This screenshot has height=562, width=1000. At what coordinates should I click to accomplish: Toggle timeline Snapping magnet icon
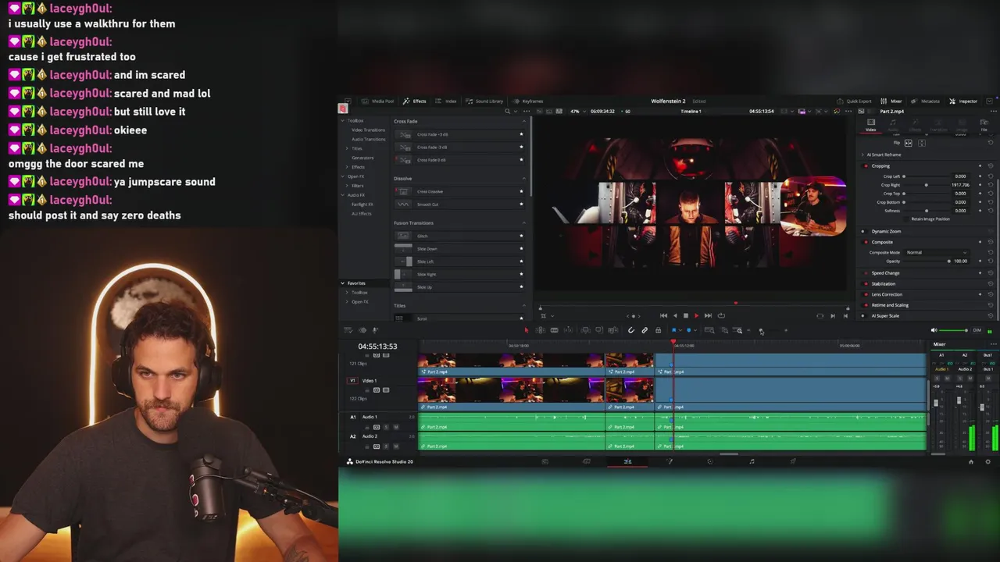coord(631,330)
